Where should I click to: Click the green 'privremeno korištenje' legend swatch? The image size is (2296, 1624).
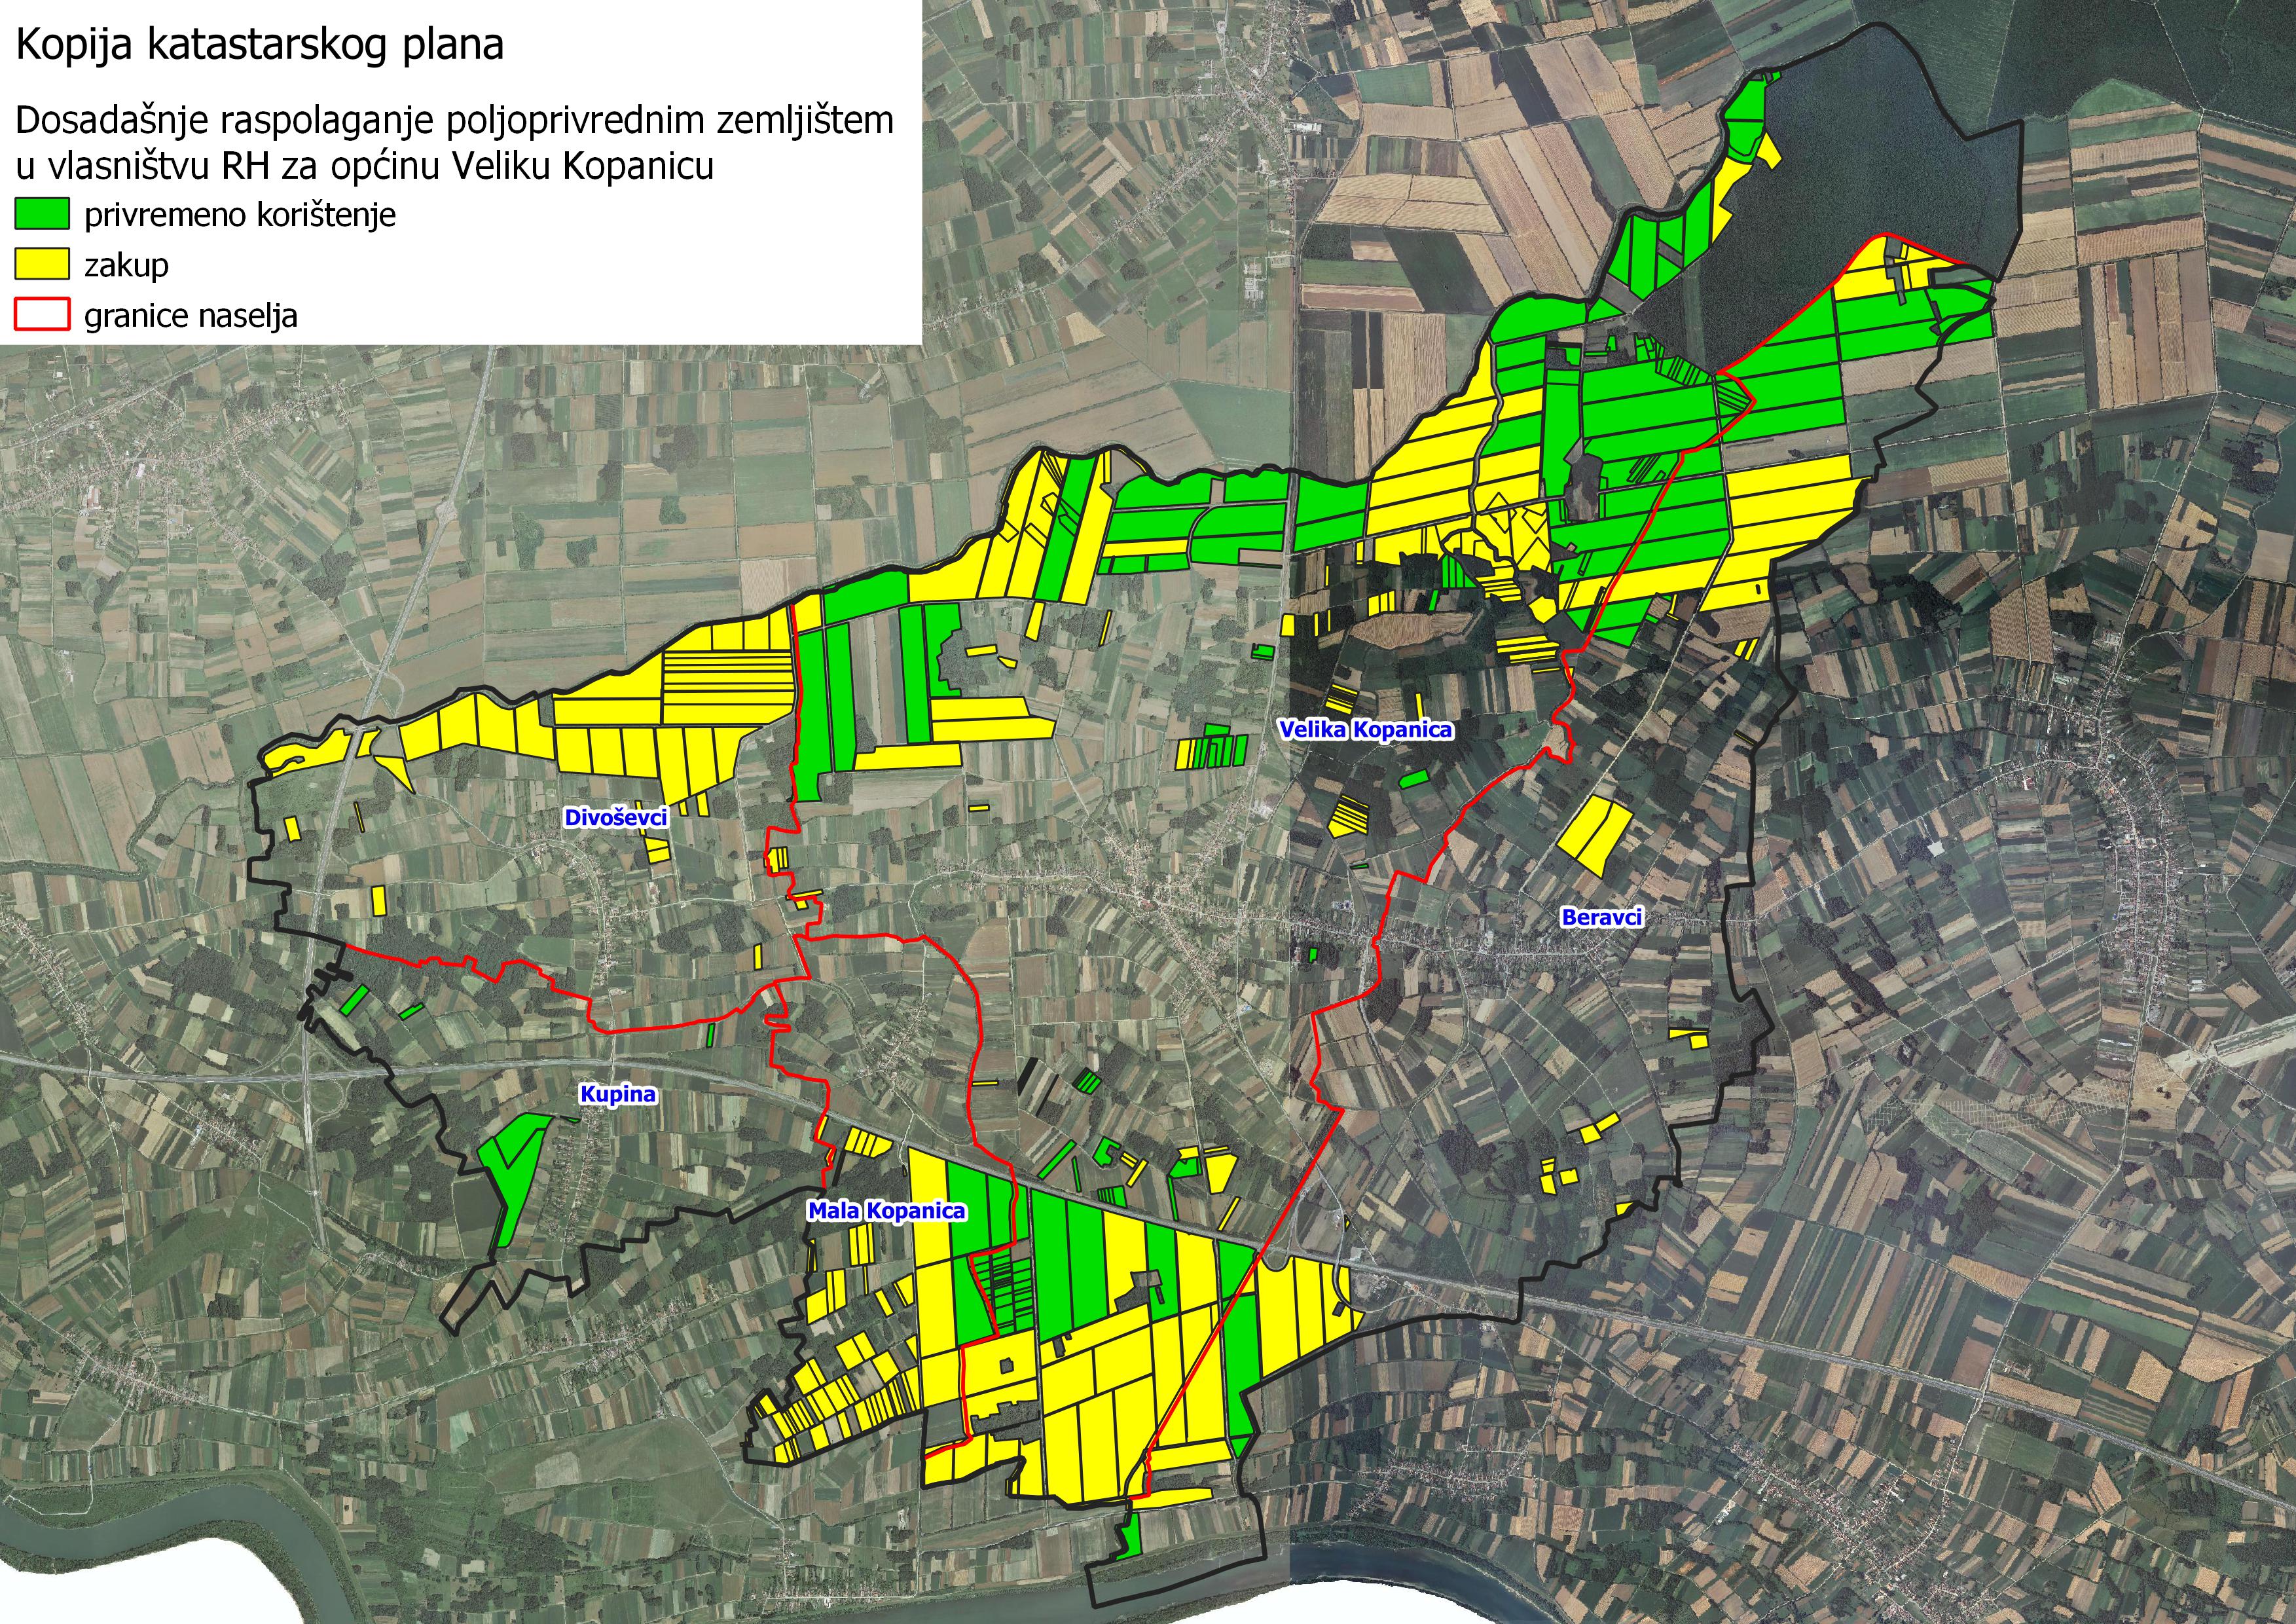(42, 214)
